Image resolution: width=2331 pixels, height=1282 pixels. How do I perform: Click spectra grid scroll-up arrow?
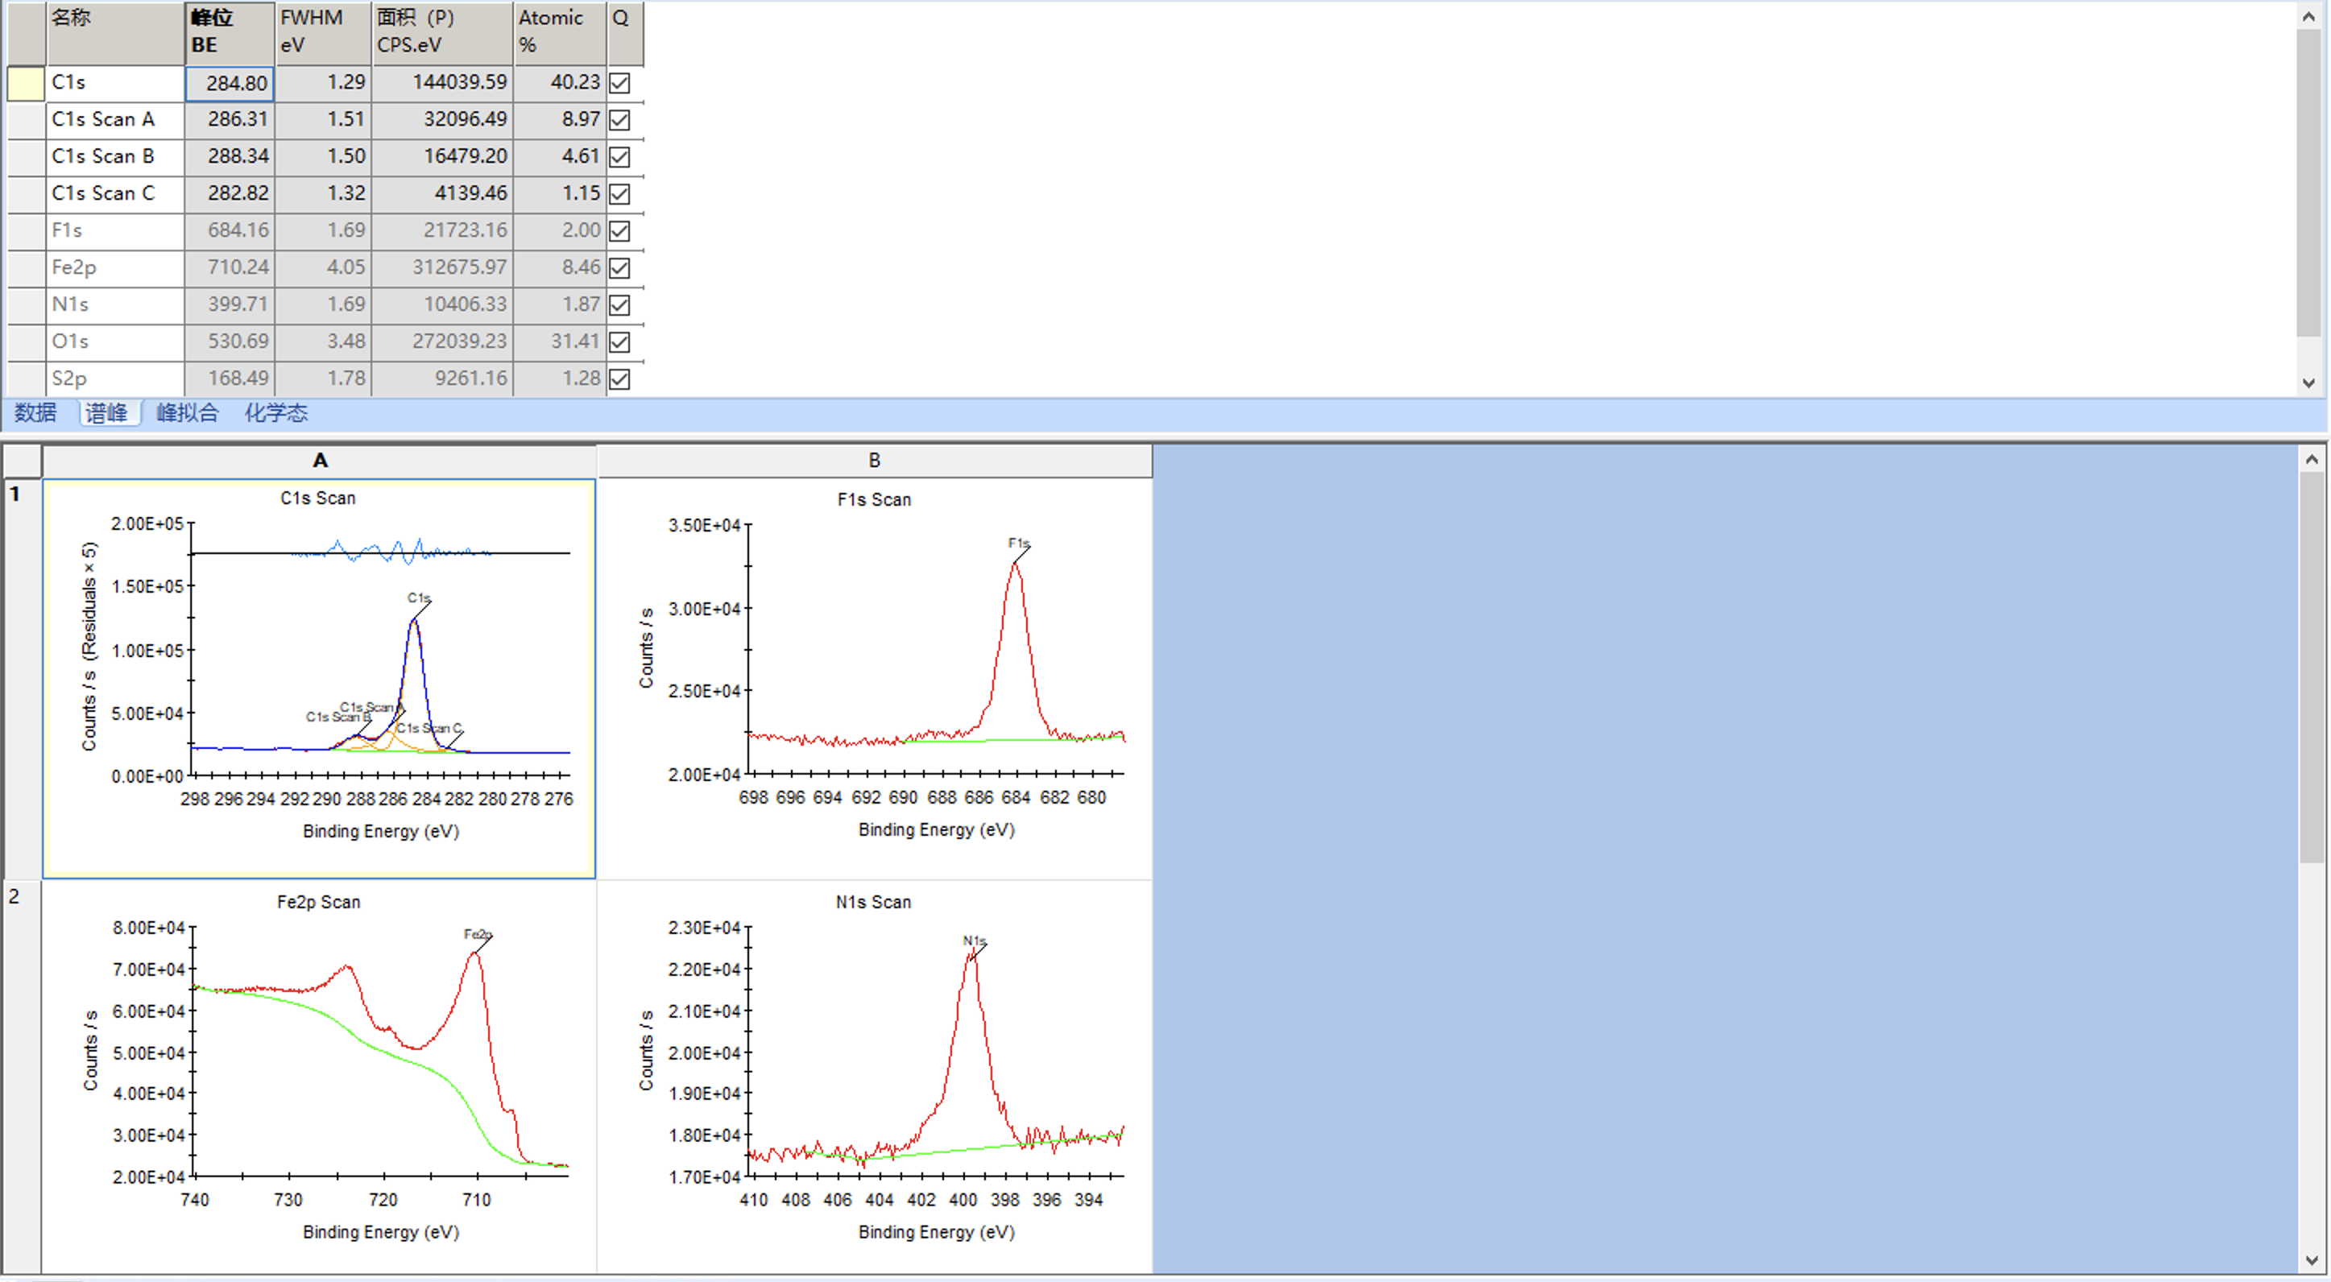tap(2312, 460)
